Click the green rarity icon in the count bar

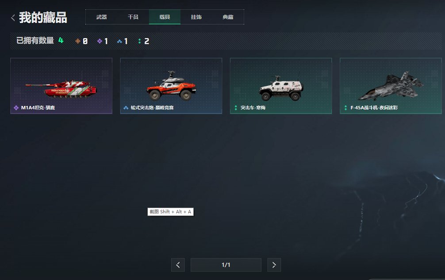pos(139,41)
